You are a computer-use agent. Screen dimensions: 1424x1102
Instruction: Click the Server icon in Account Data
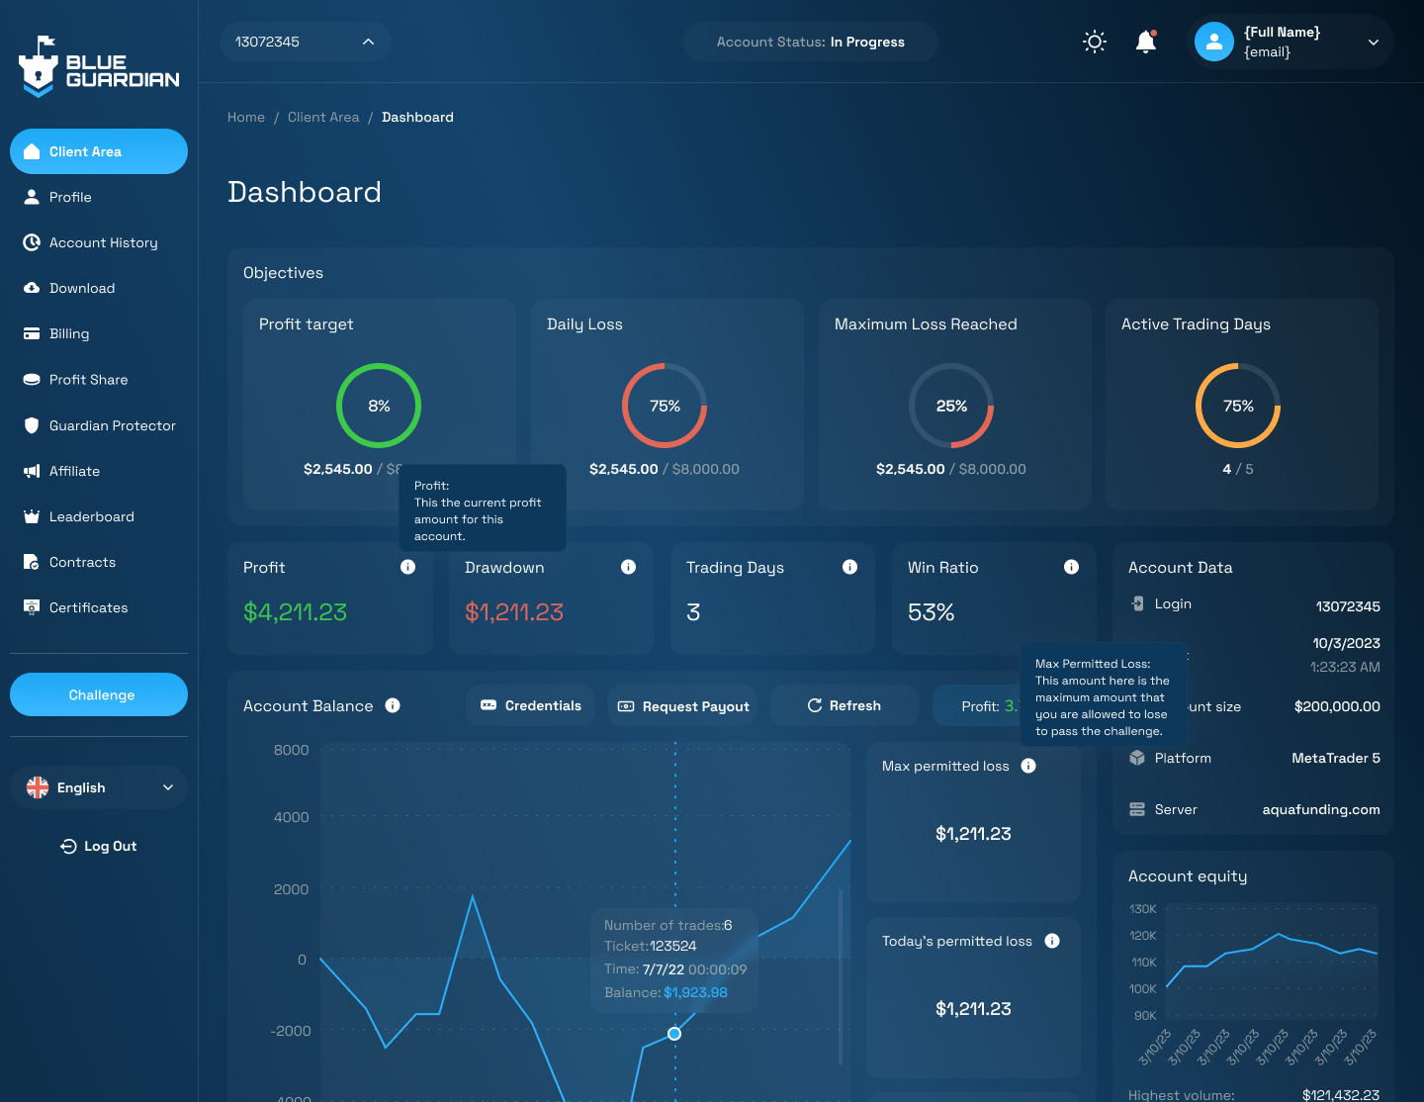click(x=1137, y=809)
